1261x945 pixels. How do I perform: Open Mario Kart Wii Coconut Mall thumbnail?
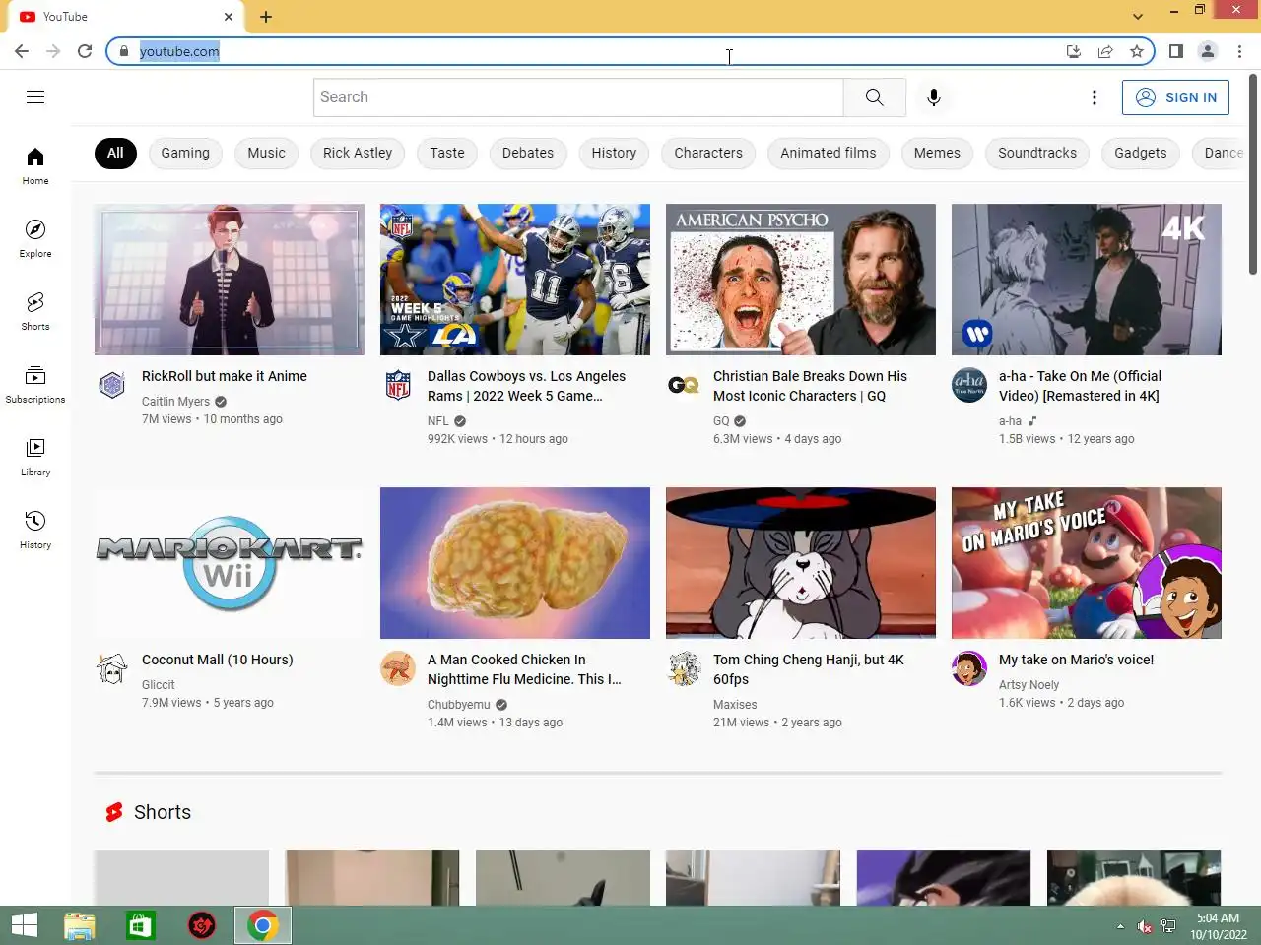[230, 563]
